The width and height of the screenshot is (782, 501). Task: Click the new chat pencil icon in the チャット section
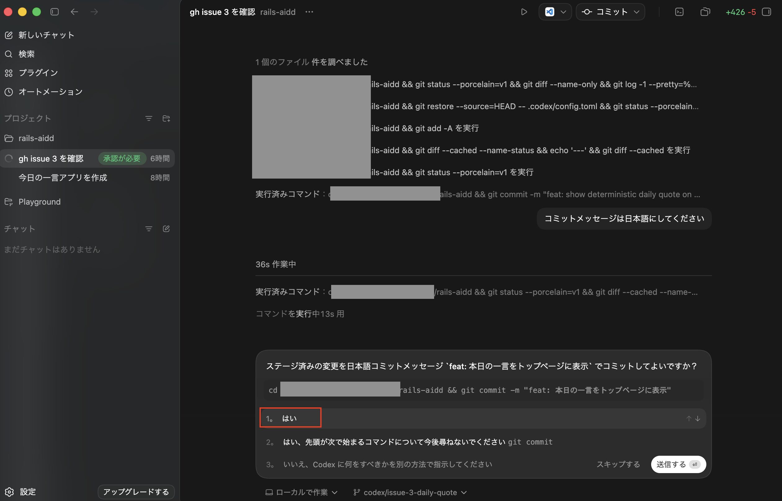pos(166,229)
